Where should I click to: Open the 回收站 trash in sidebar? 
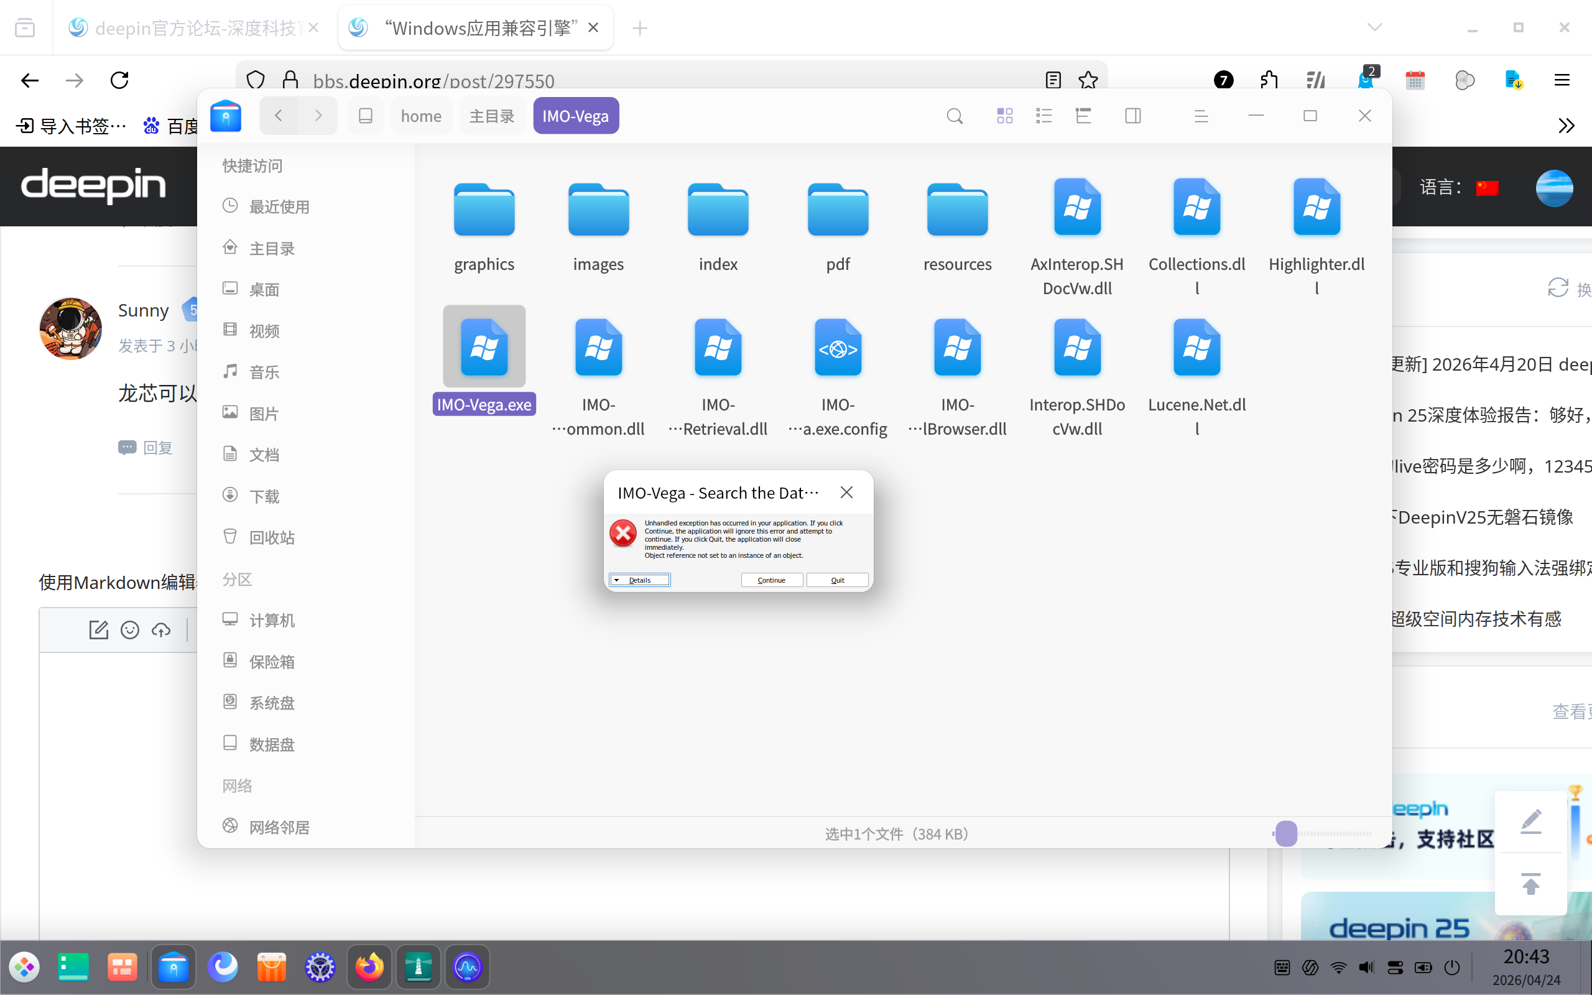(x=271, y=538)
